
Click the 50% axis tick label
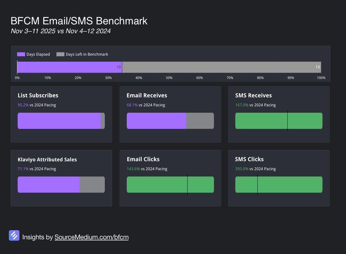coord(169,78)
